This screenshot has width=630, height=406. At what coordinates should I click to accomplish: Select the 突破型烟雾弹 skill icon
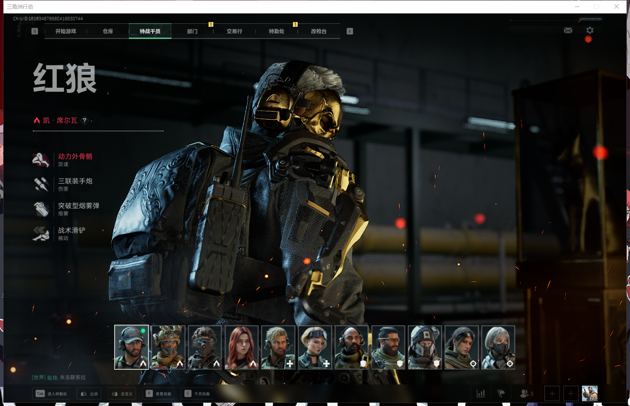41,209
